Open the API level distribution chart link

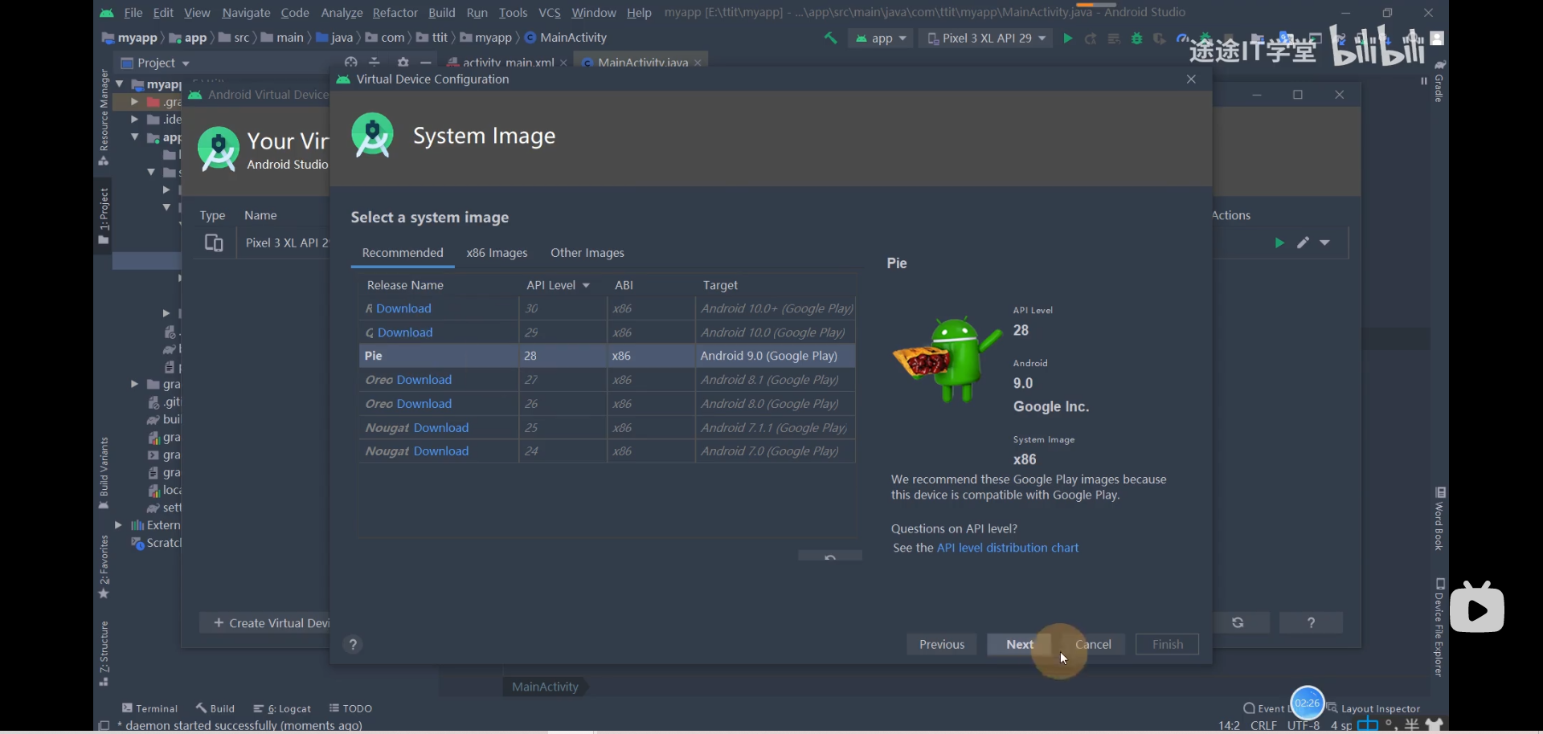1008,548
